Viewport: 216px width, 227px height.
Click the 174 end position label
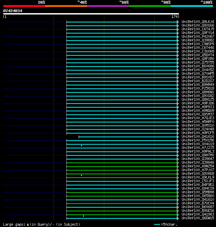pyautogui.click(x=174, y=17)
